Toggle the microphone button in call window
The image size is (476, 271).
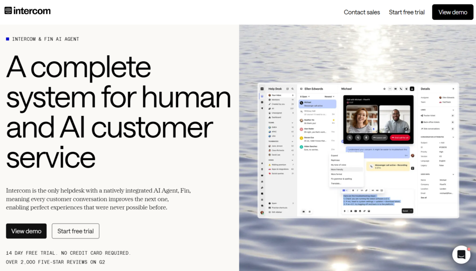pos(366,138)
